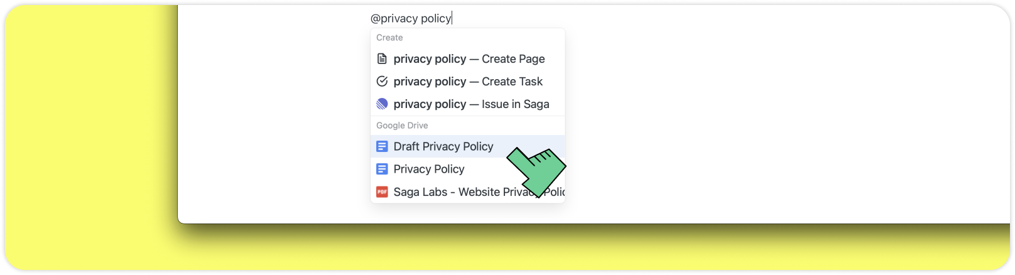Open the Privacy Policy Google Drive document
This screenshot has width=1015, height=275.
coord(428,170)
